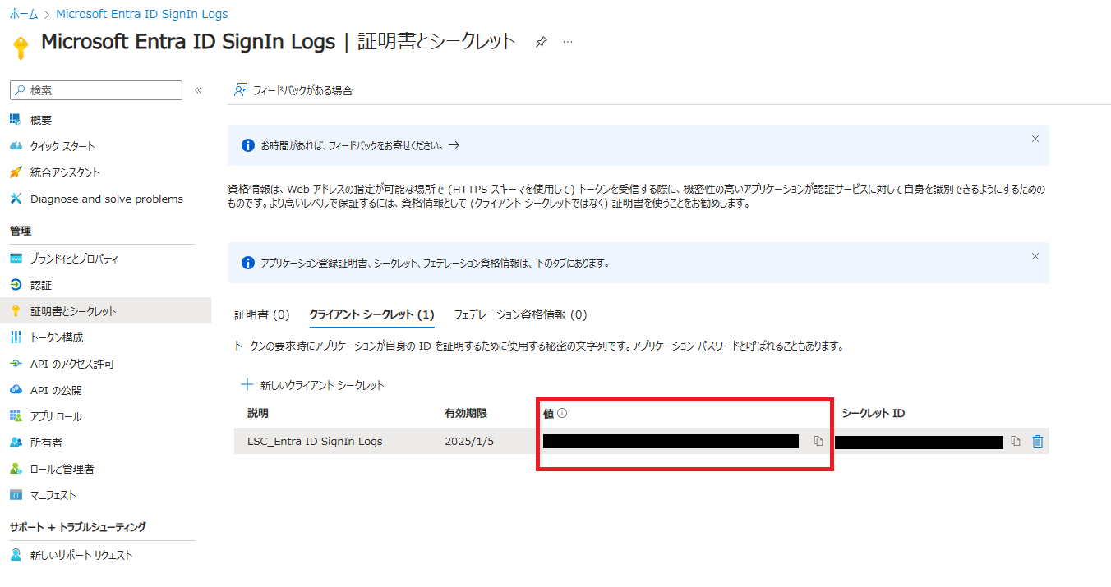Click the 統合アシスタント rocket icon
This screenshot has height=587, width=1111.
16,172
